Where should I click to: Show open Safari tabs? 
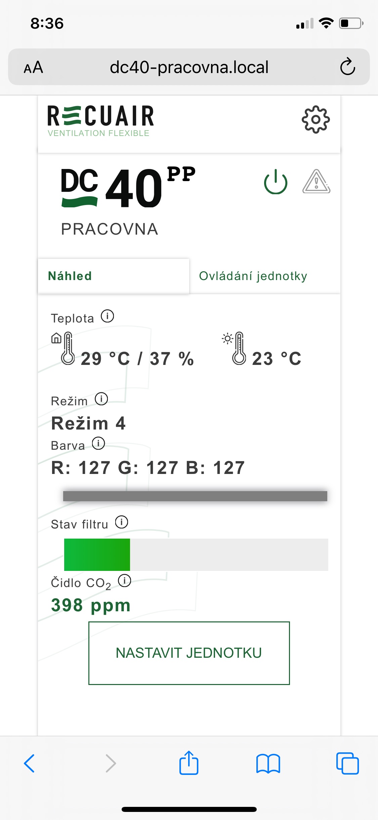(x=347, y=763)
